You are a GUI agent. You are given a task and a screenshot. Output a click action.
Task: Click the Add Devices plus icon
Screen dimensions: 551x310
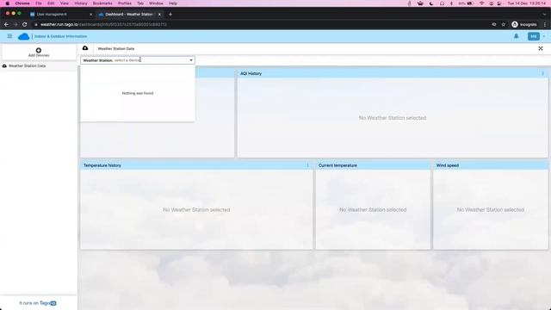click(x=39, y=50)
